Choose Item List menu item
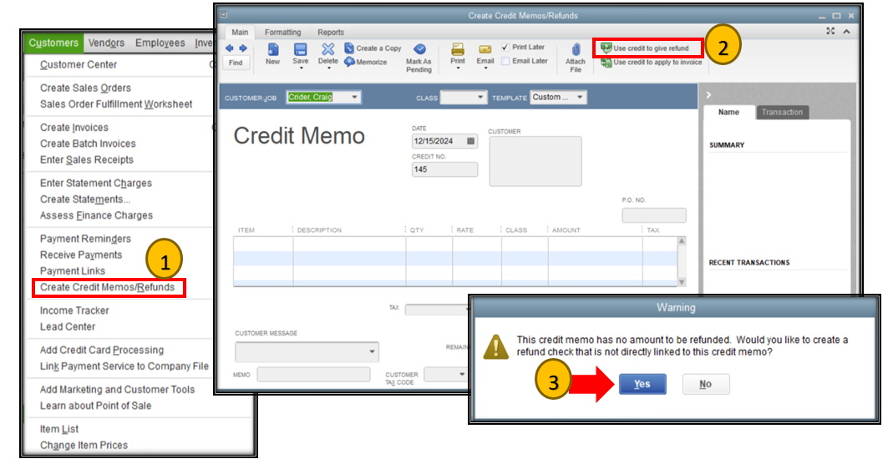This screenshot has height=464, width=893. tap(59, 429)
